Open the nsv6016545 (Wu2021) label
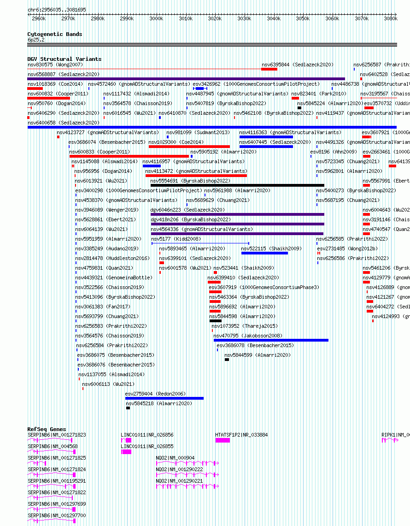The width and height of the screenshot is (410, 526). coord(129,113)
